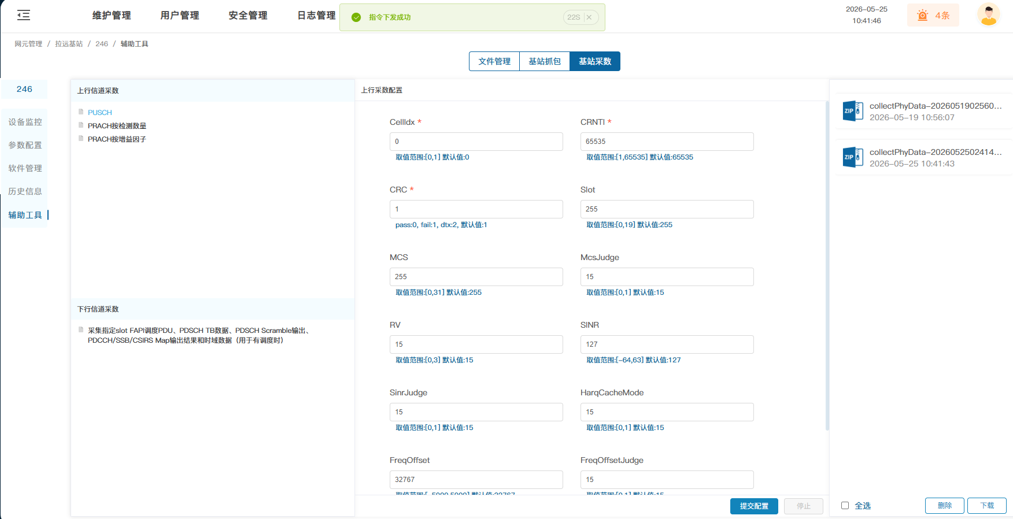The height and width of the screenshot is (519, 1013).
Task: Switch to the 文件管理 tab
Action: click(x=494, y=61)
